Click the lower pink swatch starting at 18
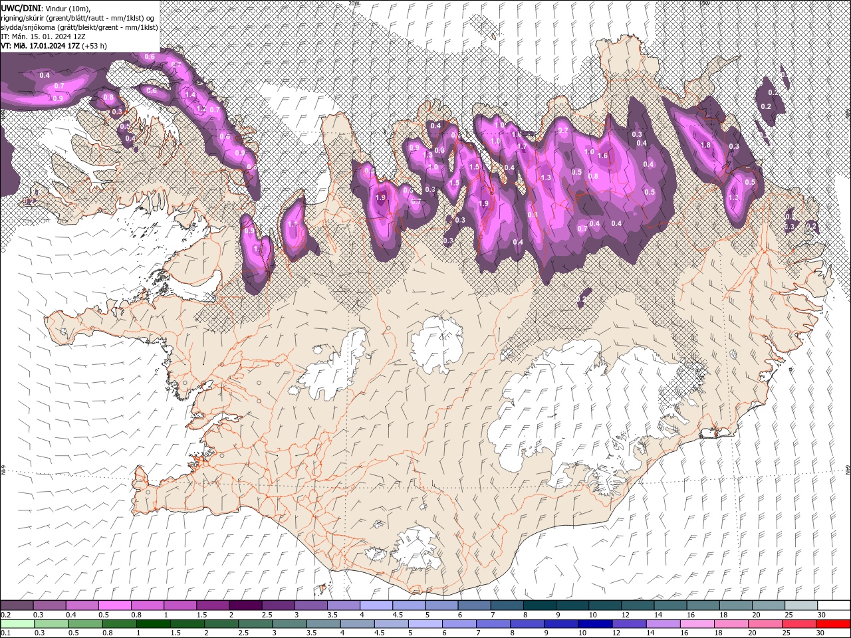This screenshot has height=638, width=851. [731, 624]
